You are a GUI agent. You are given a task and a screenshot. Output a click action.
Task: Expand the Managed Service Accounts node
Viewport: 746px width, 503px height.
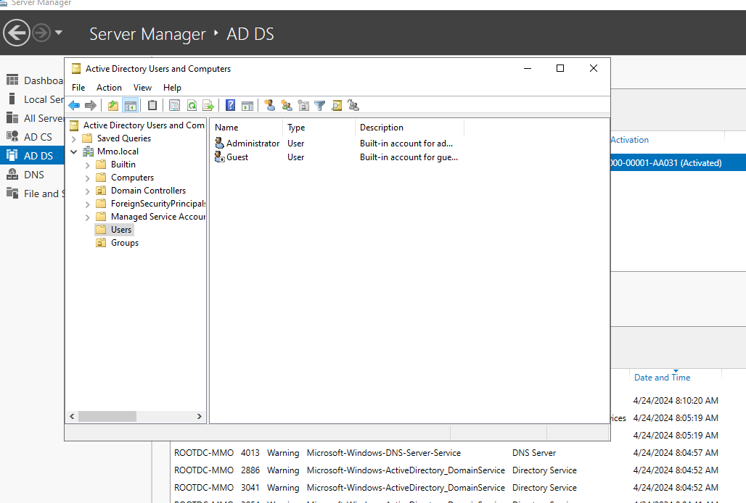tap(88, 217)
